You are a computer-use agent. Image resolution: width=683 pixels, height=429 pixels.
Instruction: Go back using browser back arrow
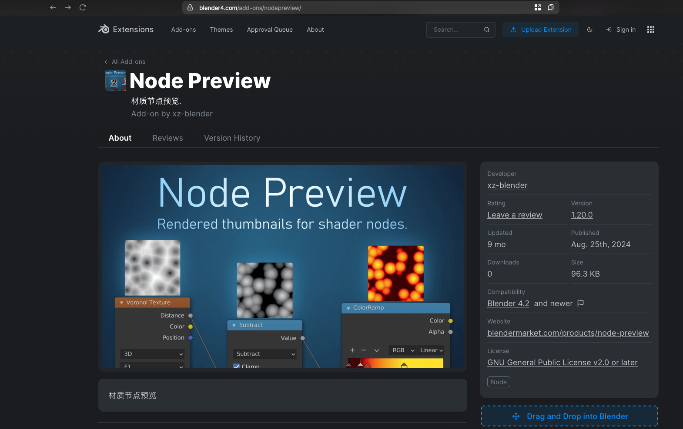pos(53,7)
